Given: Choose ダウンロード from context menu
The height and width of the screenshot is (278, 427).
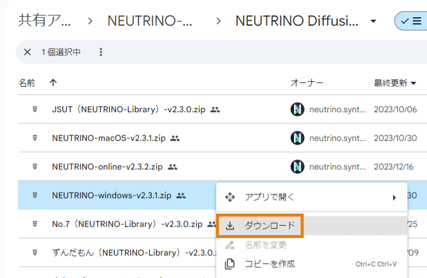Looking at the screenshot, I should point(312,226).
